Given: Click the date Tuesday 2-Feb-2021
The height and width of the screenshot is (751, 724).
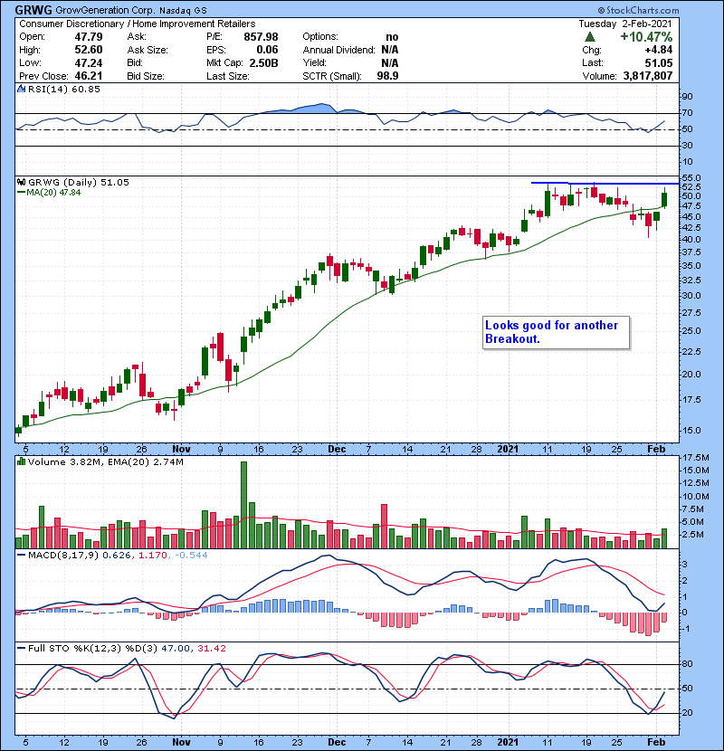Looking at the screenshot, I should point(624,24).
